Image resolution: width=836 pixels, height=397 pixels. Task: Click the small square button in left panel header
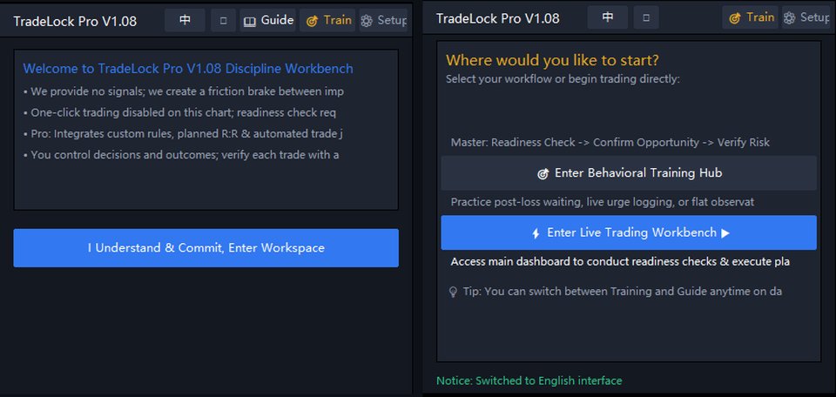tap(224, 21)
